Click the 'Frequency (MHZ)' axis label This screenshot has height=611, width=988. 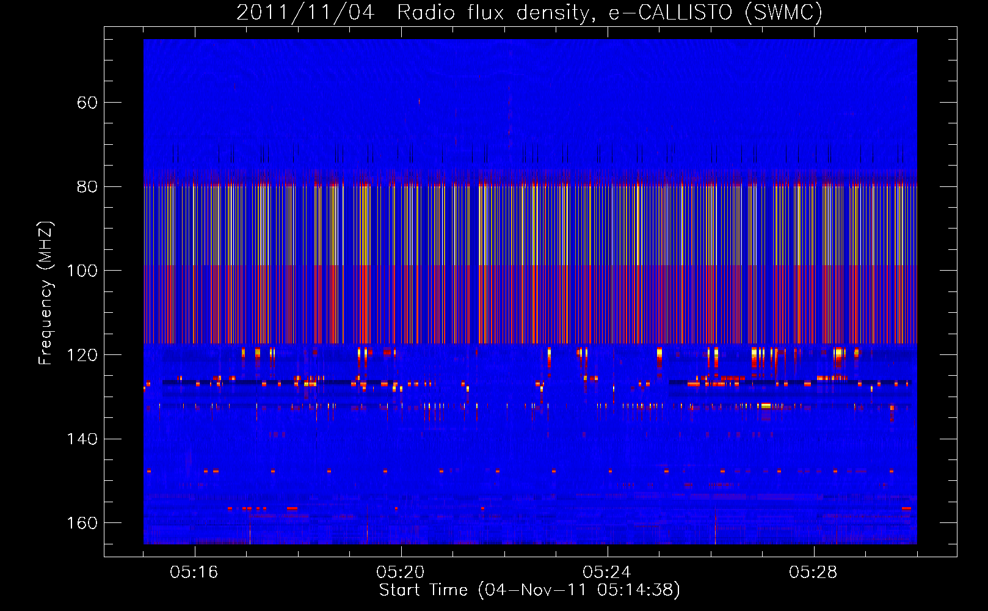pos(46,293)
